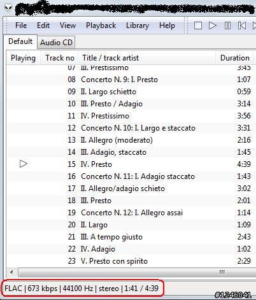
Task: Click the horizontal scrollbar thumb
Action: click(x=137, y=272)
